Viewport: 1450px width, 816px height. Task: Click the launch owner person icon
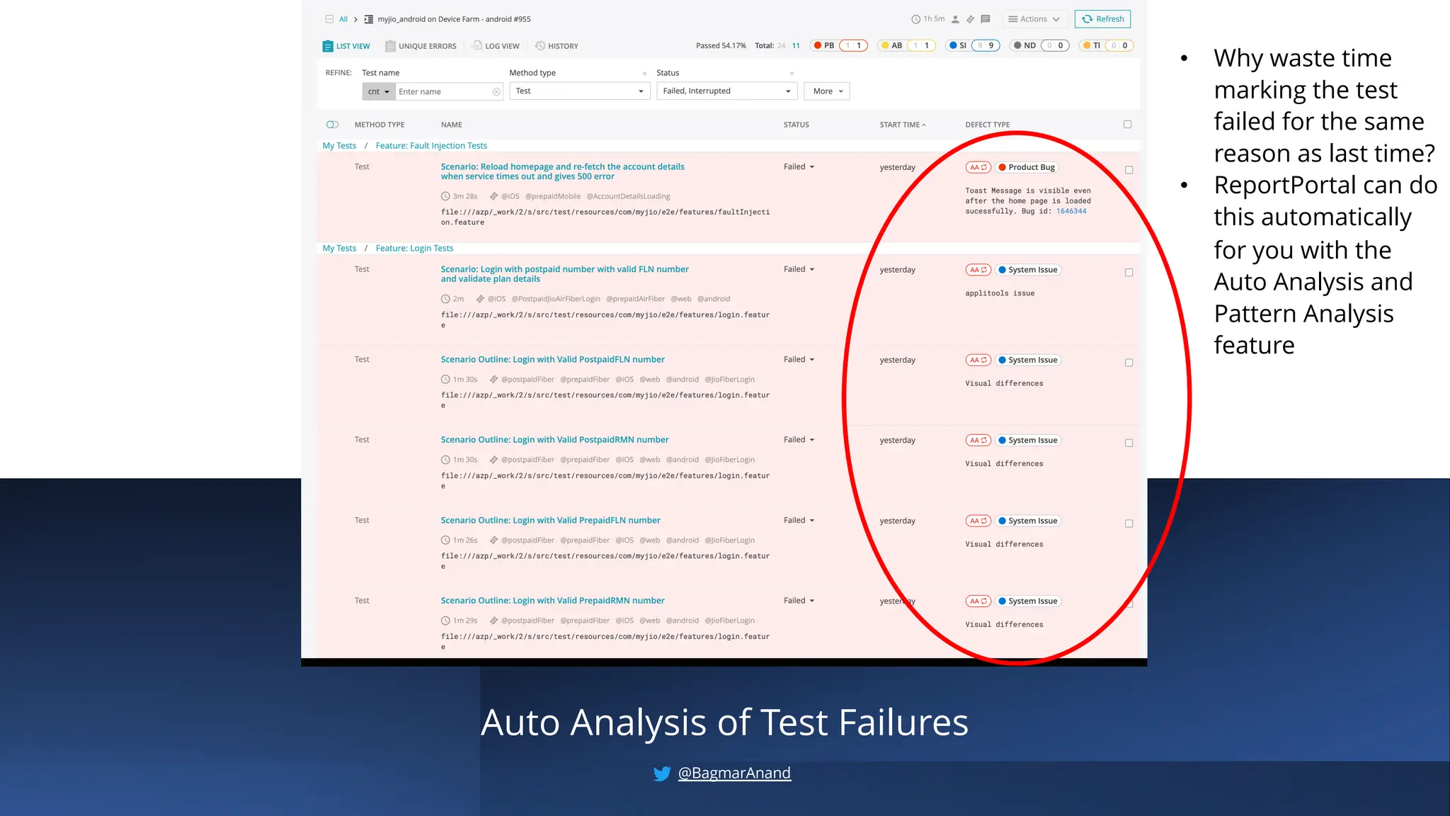pos(955,19)
